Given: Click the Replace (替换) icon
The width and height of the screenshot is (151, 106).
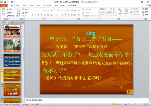Looking at the screenshot, I should (x=143, y=12).
